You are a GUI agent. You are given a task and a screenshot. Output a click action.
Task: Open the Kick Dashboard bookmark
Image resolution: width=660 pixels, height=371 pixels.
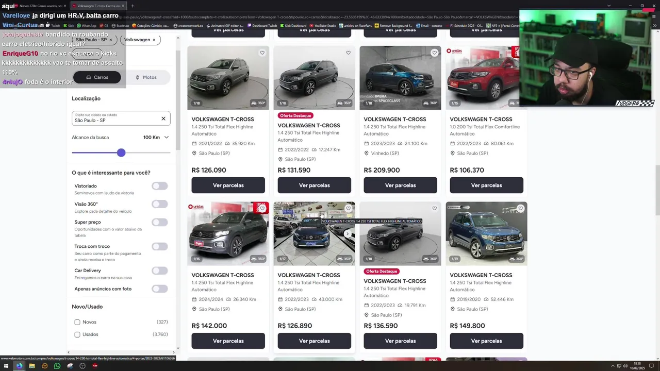coord(293,25)
